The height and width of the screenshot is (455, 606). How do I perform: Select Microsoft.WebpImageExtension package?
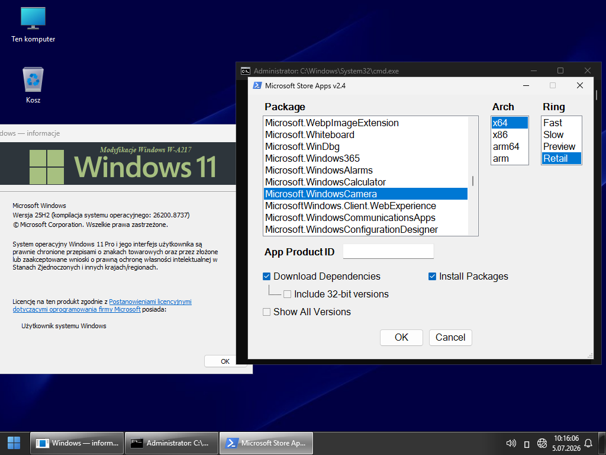pos(366,123)
